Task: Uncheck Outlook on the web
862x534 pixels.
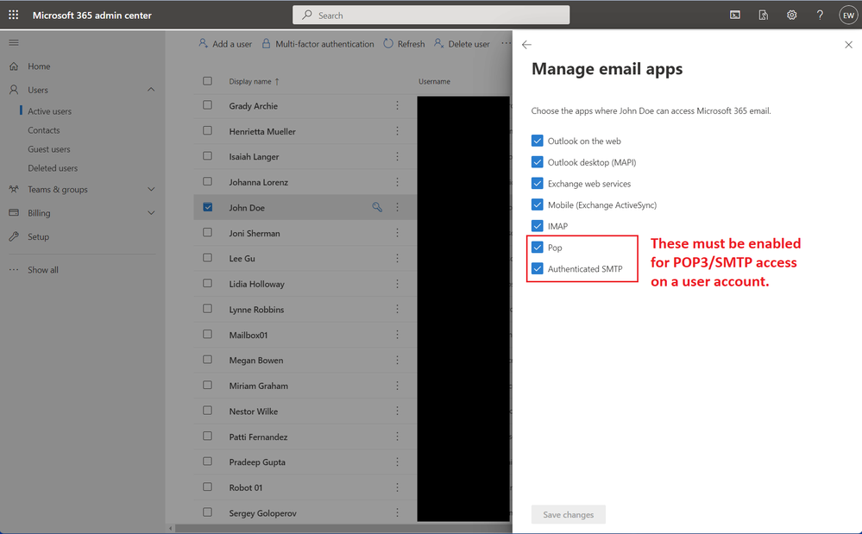Action: 537,141
